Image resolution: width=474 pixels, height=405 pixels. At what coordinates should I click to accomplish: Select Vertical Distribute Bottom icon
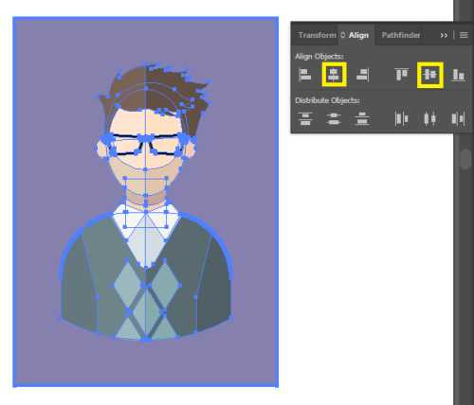362,118
